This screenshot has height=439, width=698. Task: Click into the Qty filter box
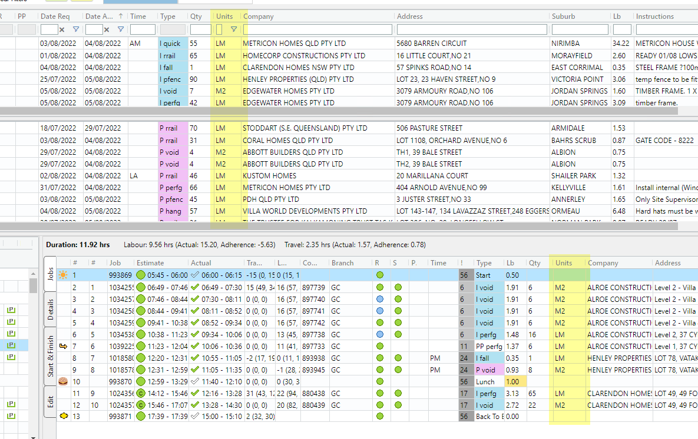click(200, 29)
